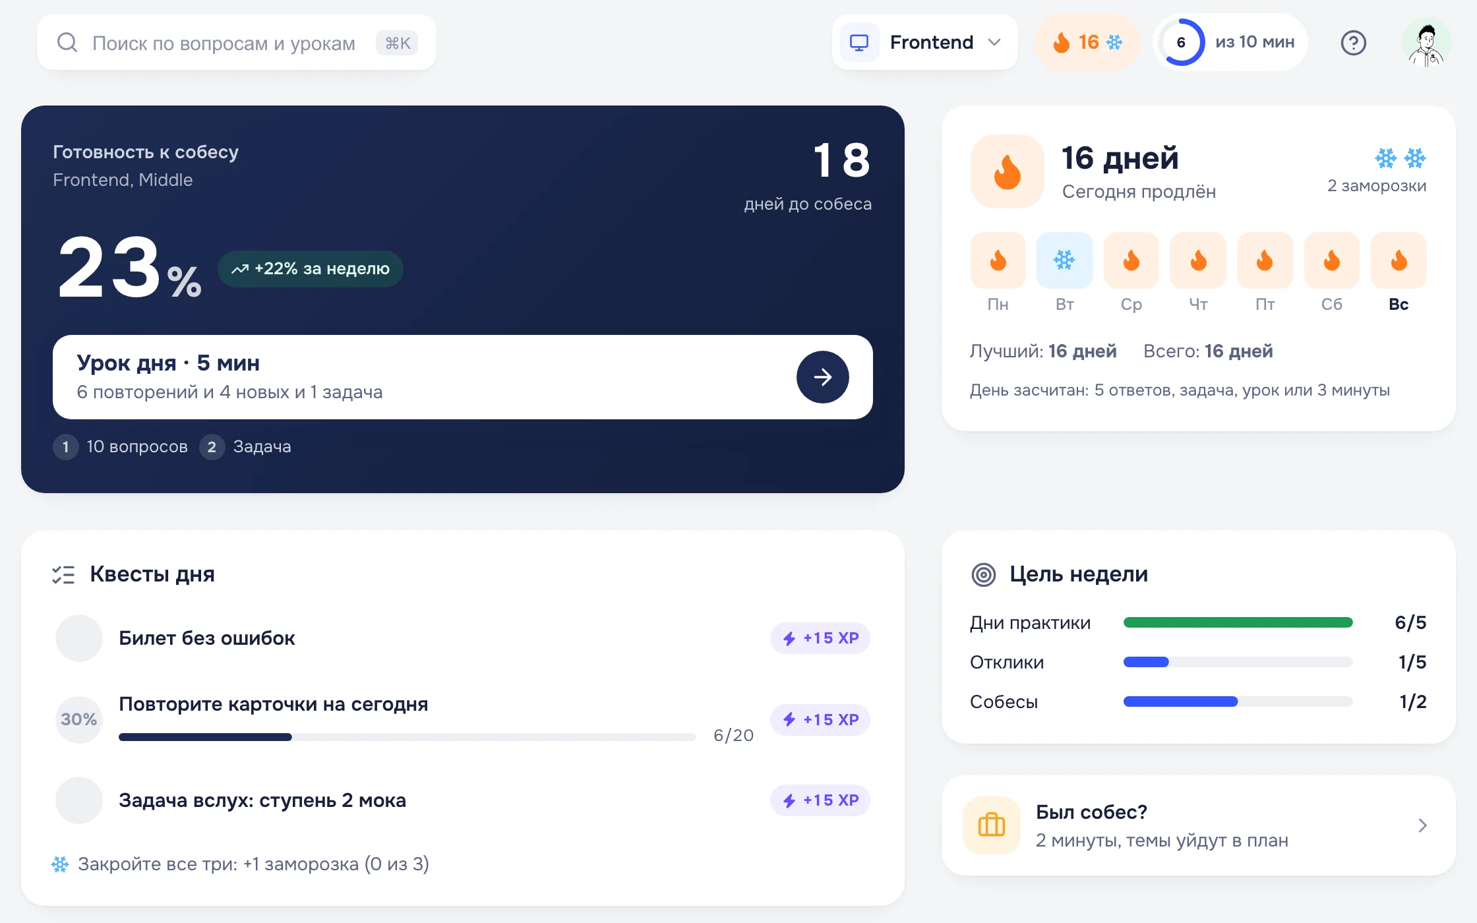Image resolution: width=1477 pixels, height=923 pixels.
Task: Click +15 XP badge for Повторите карточки
Action: (820, 719)
